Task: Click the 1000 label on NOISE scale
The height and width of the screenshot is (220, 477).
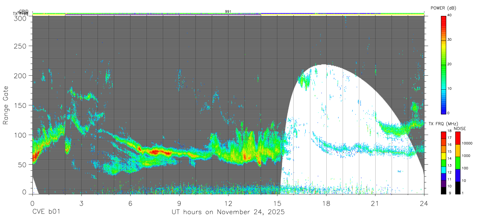Action: pos(466,156)
